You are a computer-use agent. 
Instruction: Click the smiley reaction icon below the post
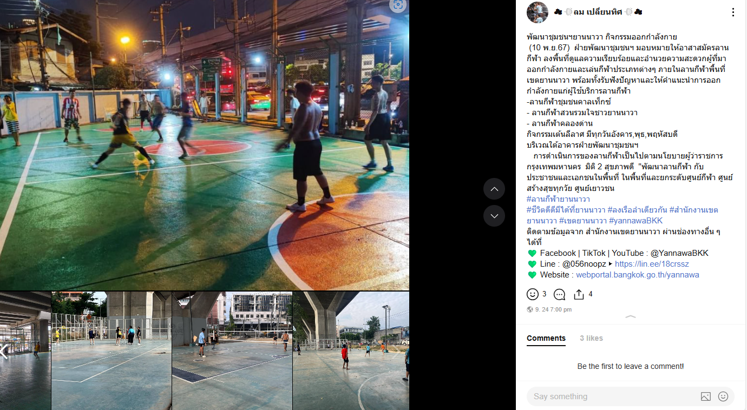point(533,294)
